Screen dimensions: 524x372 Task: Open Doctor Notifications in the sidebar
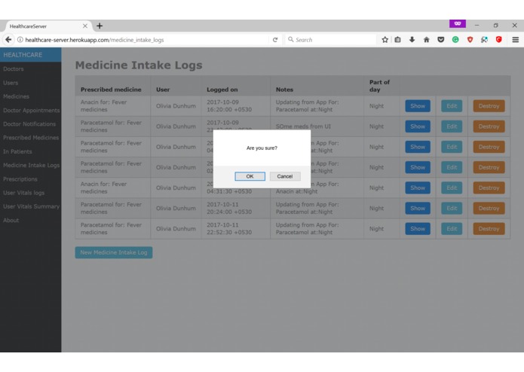29,123
